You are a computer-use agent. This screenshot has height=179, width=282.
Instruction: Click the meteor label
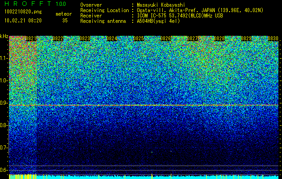(64, 14)
